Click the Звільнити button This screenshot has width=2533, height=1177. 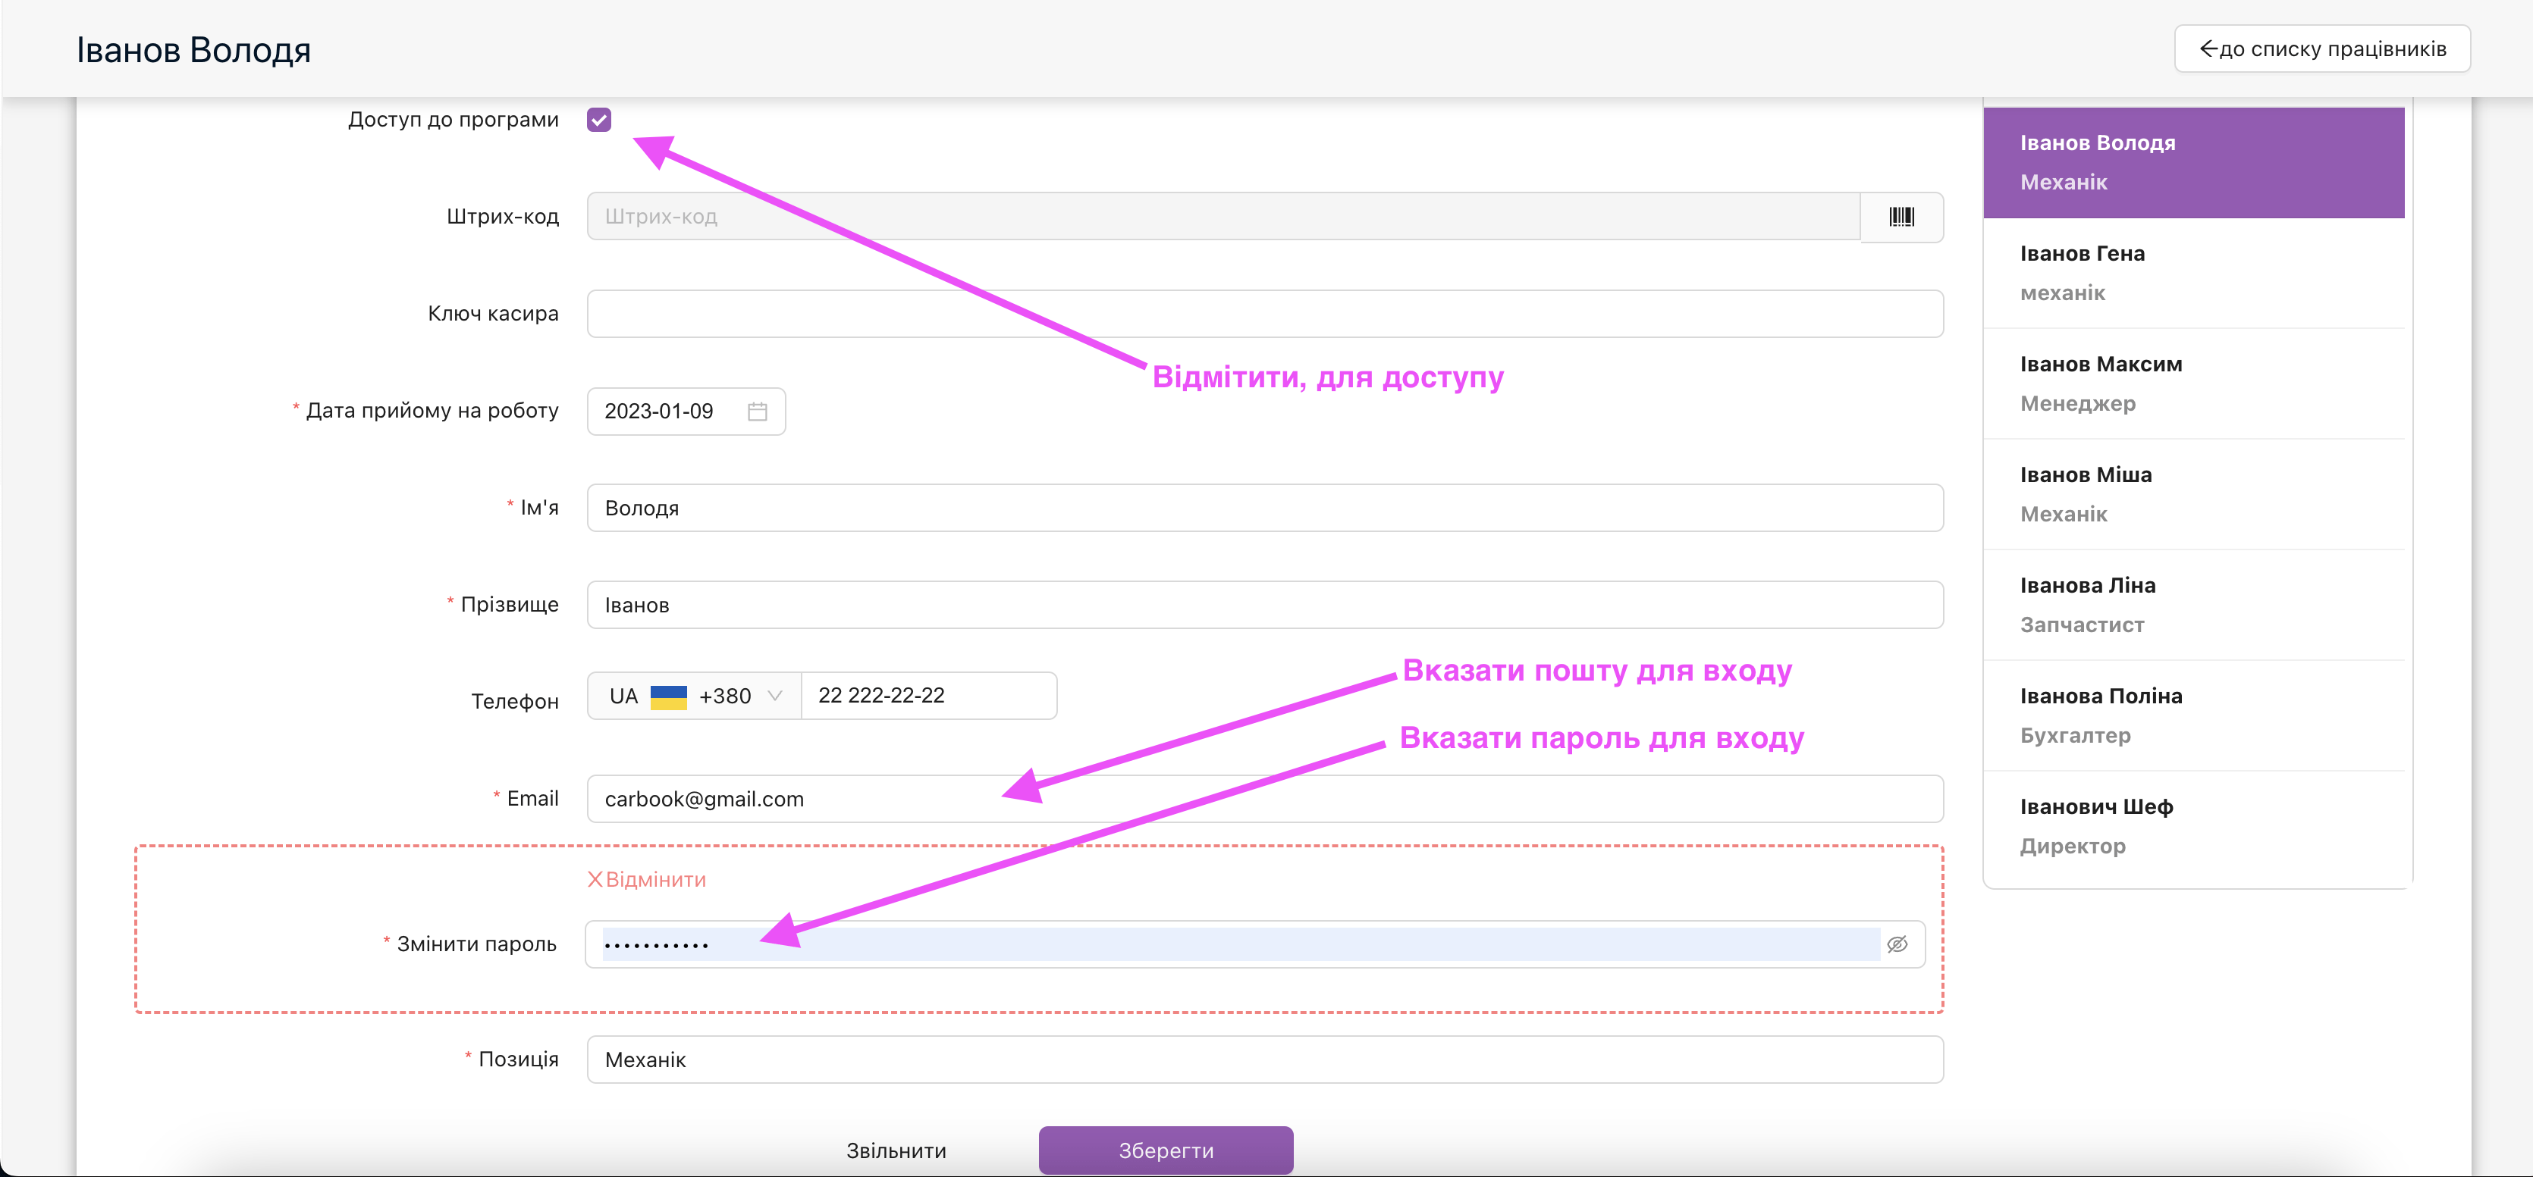(x=896, y=1150)
